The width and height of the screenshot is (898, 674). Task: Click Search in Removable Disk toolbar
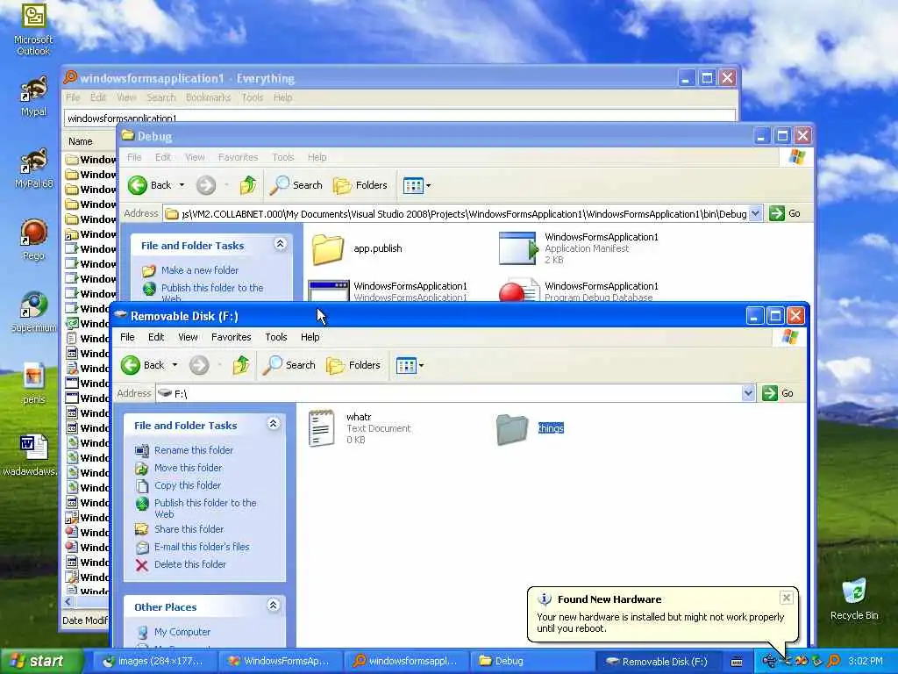tap(289, 365)
